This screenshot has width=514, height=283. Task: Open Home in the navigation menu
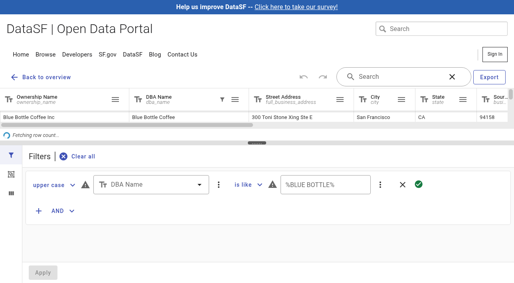tap(21, 55)
